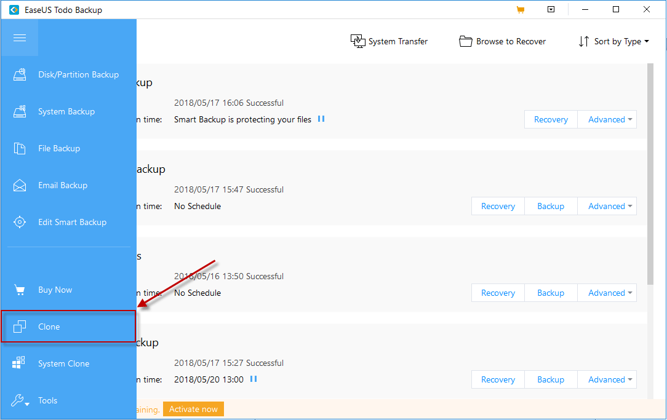Click the System Backup drive icon

pyautogui.click(x=20, y=111)
